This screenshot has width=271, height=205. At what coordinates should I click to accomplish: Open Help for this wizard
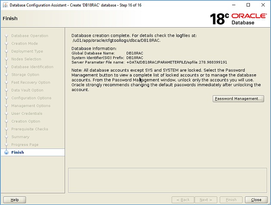point(15,200)
